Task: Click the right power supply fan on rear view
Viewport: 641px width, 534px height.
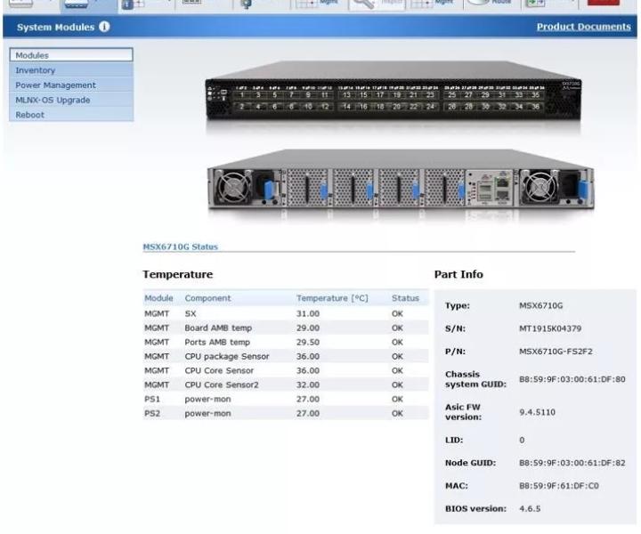Action: pyautogui.click(x=540, y=188)
